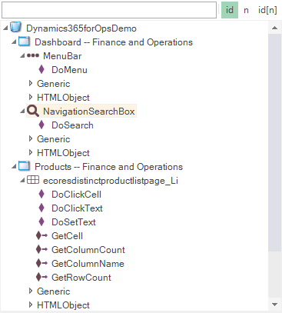
Task: Collapse Dashboard -- Finance and Operations node
Action: [x=14, y=42]
